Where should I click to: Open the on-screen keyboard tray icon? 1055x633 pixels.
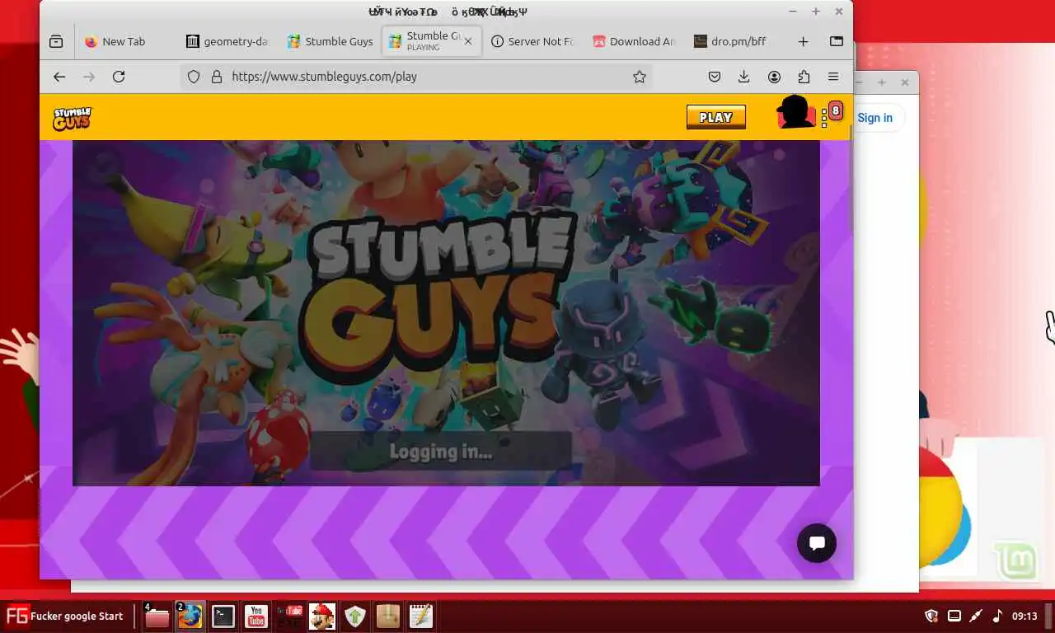point(954,616)
